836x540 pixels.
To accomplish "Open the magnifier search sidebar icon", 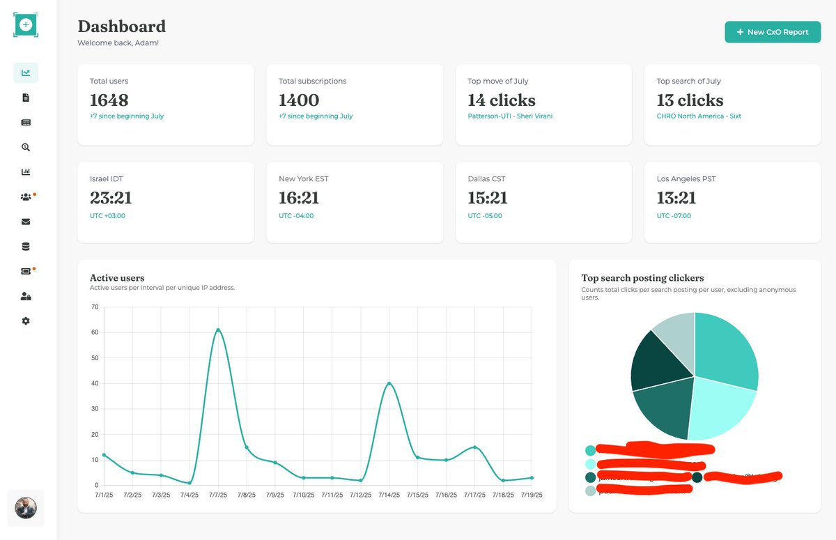I will [26, 147].
